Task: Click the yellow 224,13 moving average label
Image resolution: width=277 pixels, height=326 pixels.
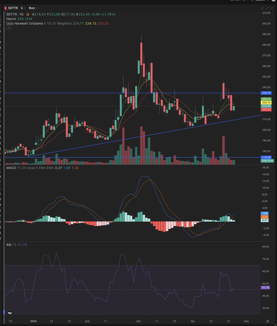Action: coord(266,102)
